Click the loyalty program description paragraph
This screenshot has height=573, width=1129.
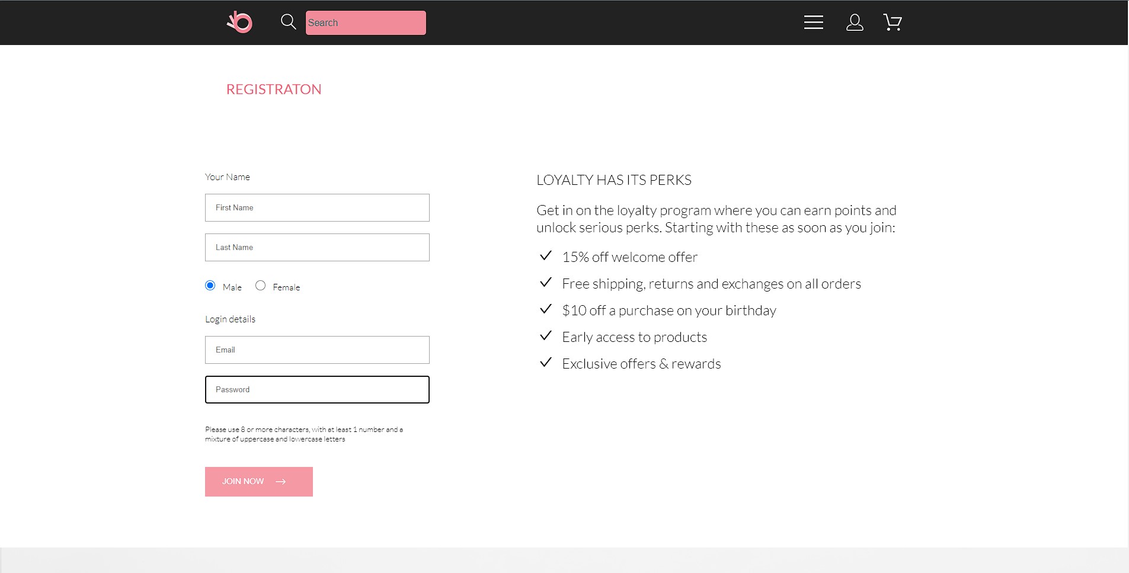pos(717,219)
